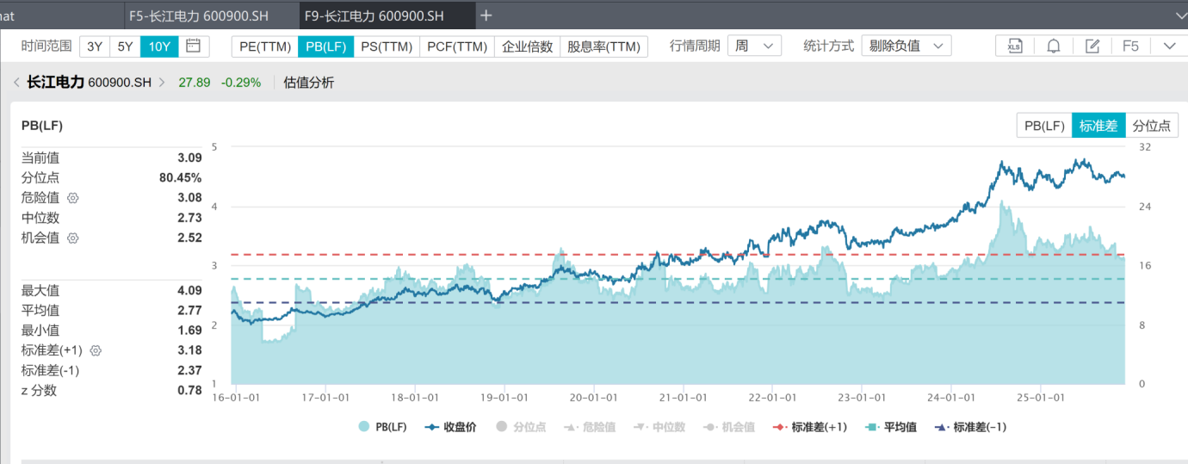Open the edit note icon
Viewport: 1188px width, 464px height.
coord(1092,46)
